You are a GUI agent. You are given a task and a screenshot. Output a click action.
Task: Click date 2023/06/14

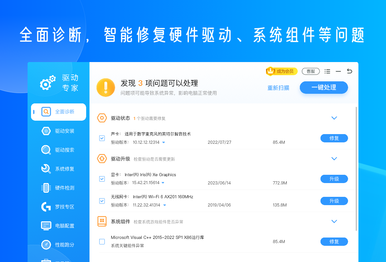(219, 183)
